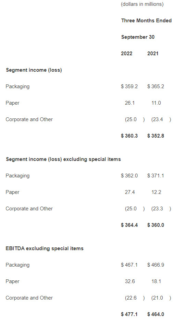Select the Segment income (loss) heading
The height and width of the screenshot is (326, 175).
click(x=34, y=70)
